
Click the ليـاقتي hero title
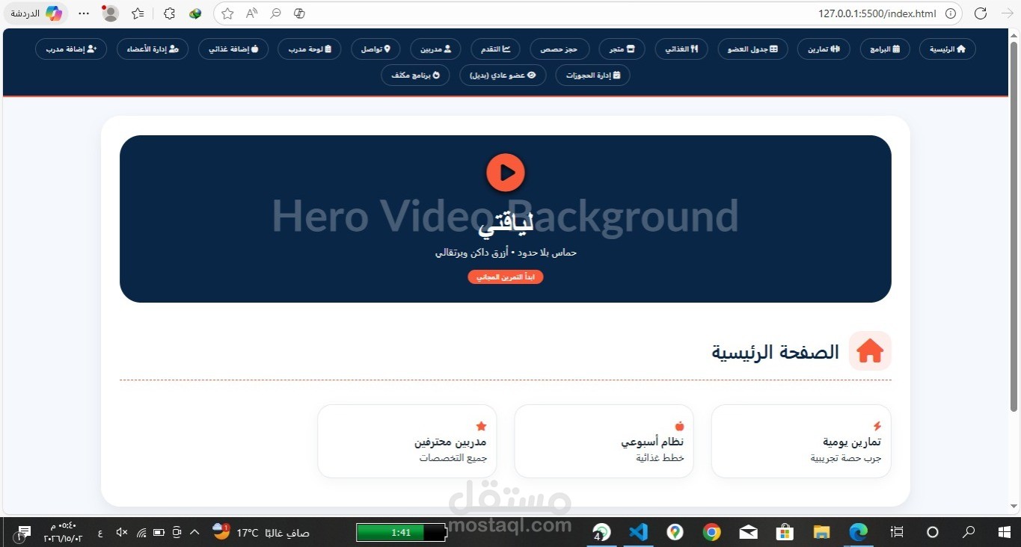tap(506, 223)
